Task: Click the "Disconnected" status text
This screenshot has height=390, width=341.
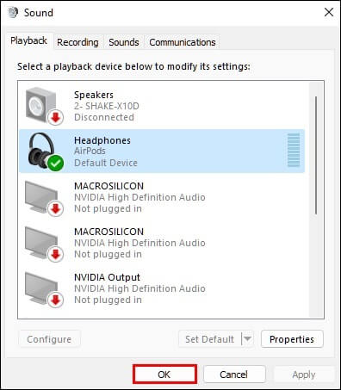Action: (x=104, y=117)
